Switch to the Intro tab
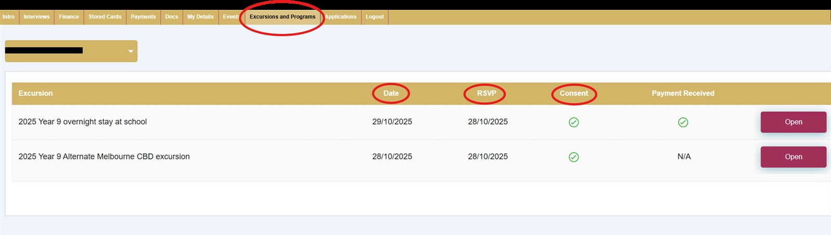 point(8,17)
